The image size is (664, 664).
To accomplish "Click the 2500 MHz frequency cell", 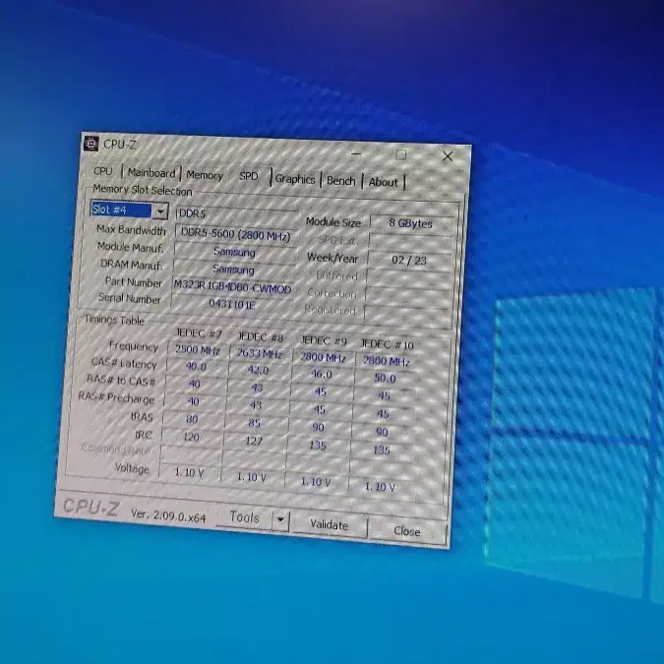I will [198, 350].
